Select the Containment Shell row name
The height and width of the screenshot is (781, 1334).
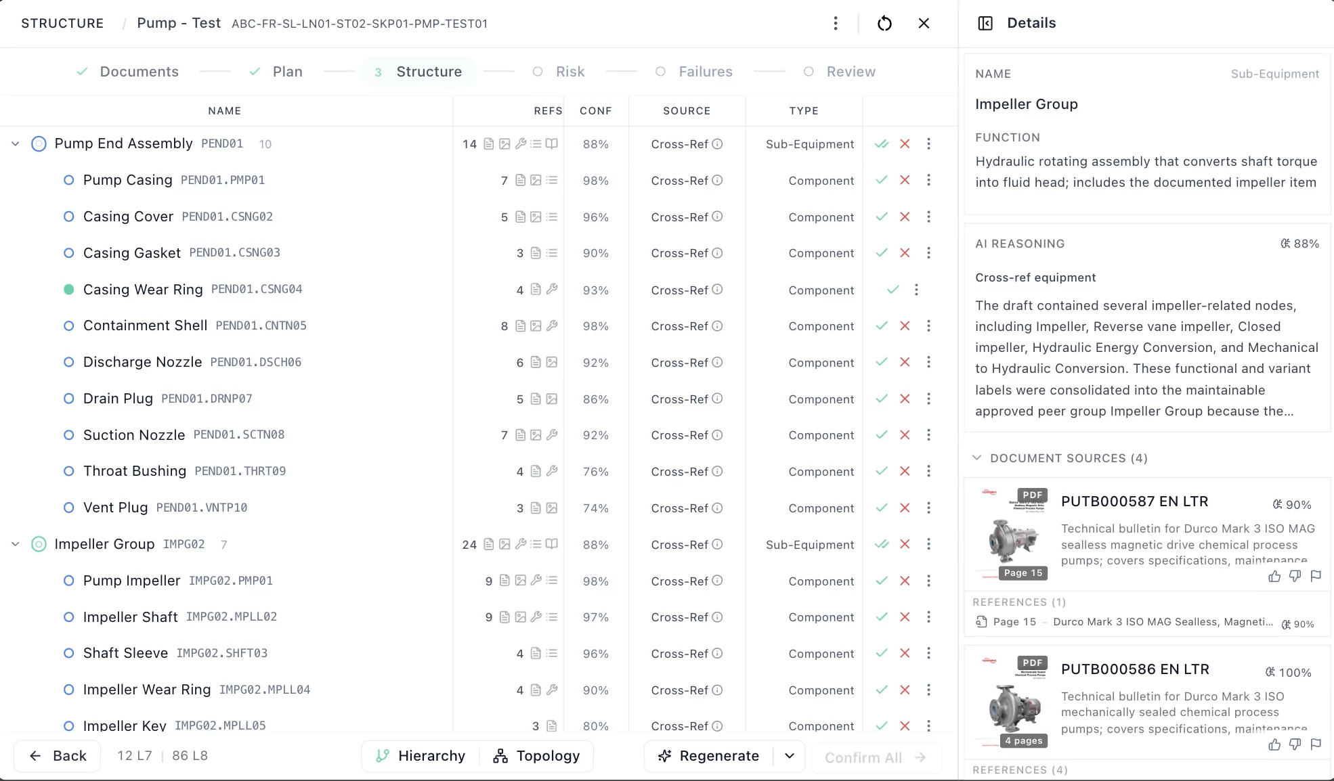click(145, 326)
